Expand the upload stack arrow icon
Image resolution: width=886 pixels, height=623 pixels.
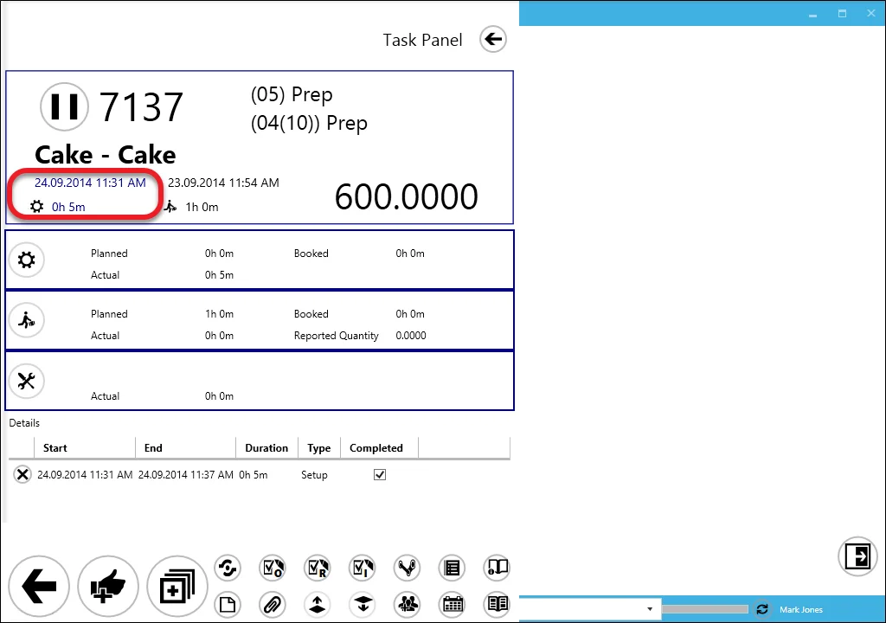[318, 604]
